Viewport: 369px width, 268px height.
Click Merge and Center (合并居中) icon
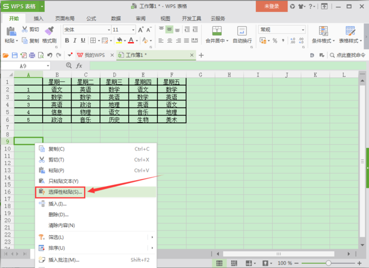click(x=217, y=31)
